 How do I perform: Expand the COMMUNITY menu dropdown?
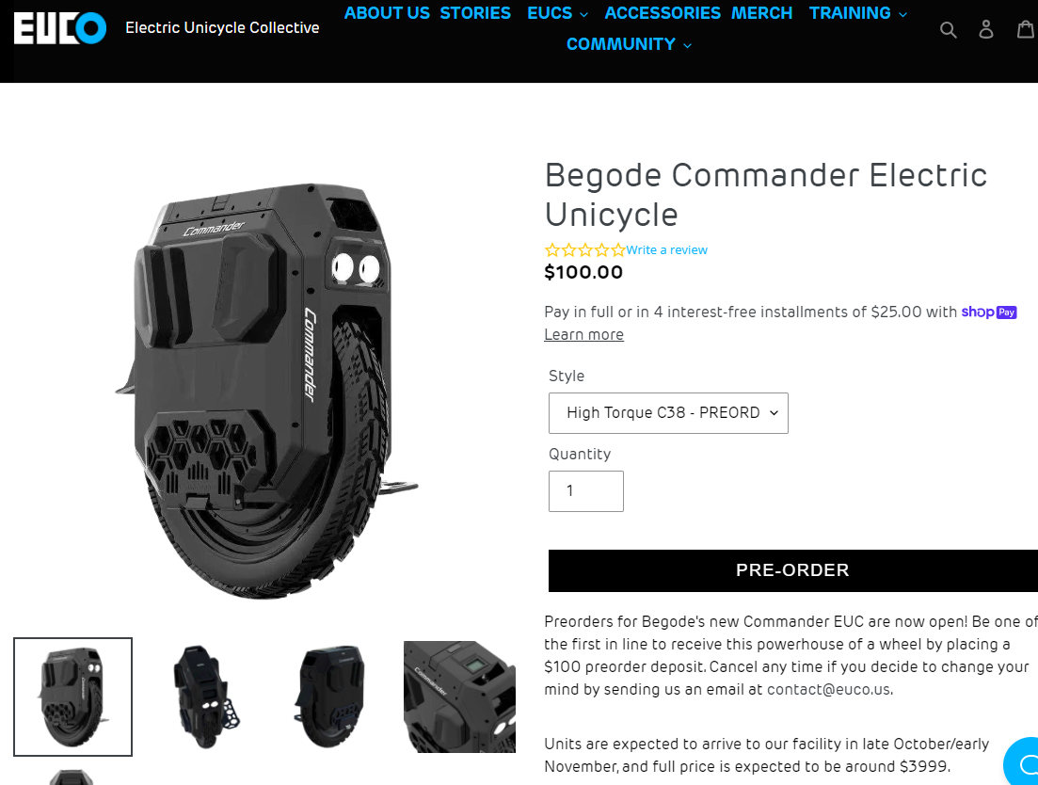click(629, 44)
